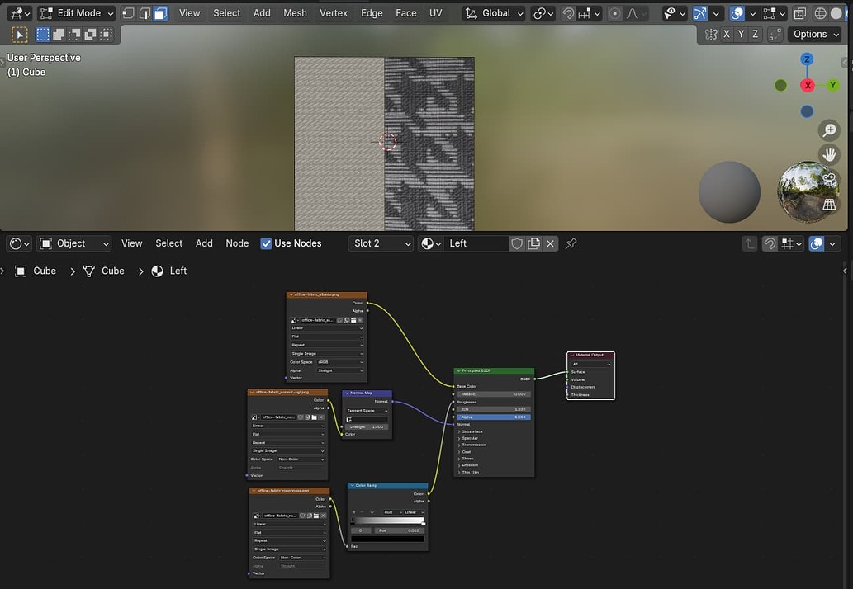This screenshot has height=589, width=853.
Task: Pin the material with the pin icon
Action: click(571, 243)
